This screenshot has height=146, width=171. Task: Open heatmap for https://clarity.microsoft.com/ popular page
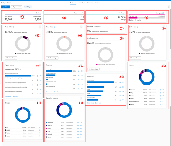coord(37,76)
